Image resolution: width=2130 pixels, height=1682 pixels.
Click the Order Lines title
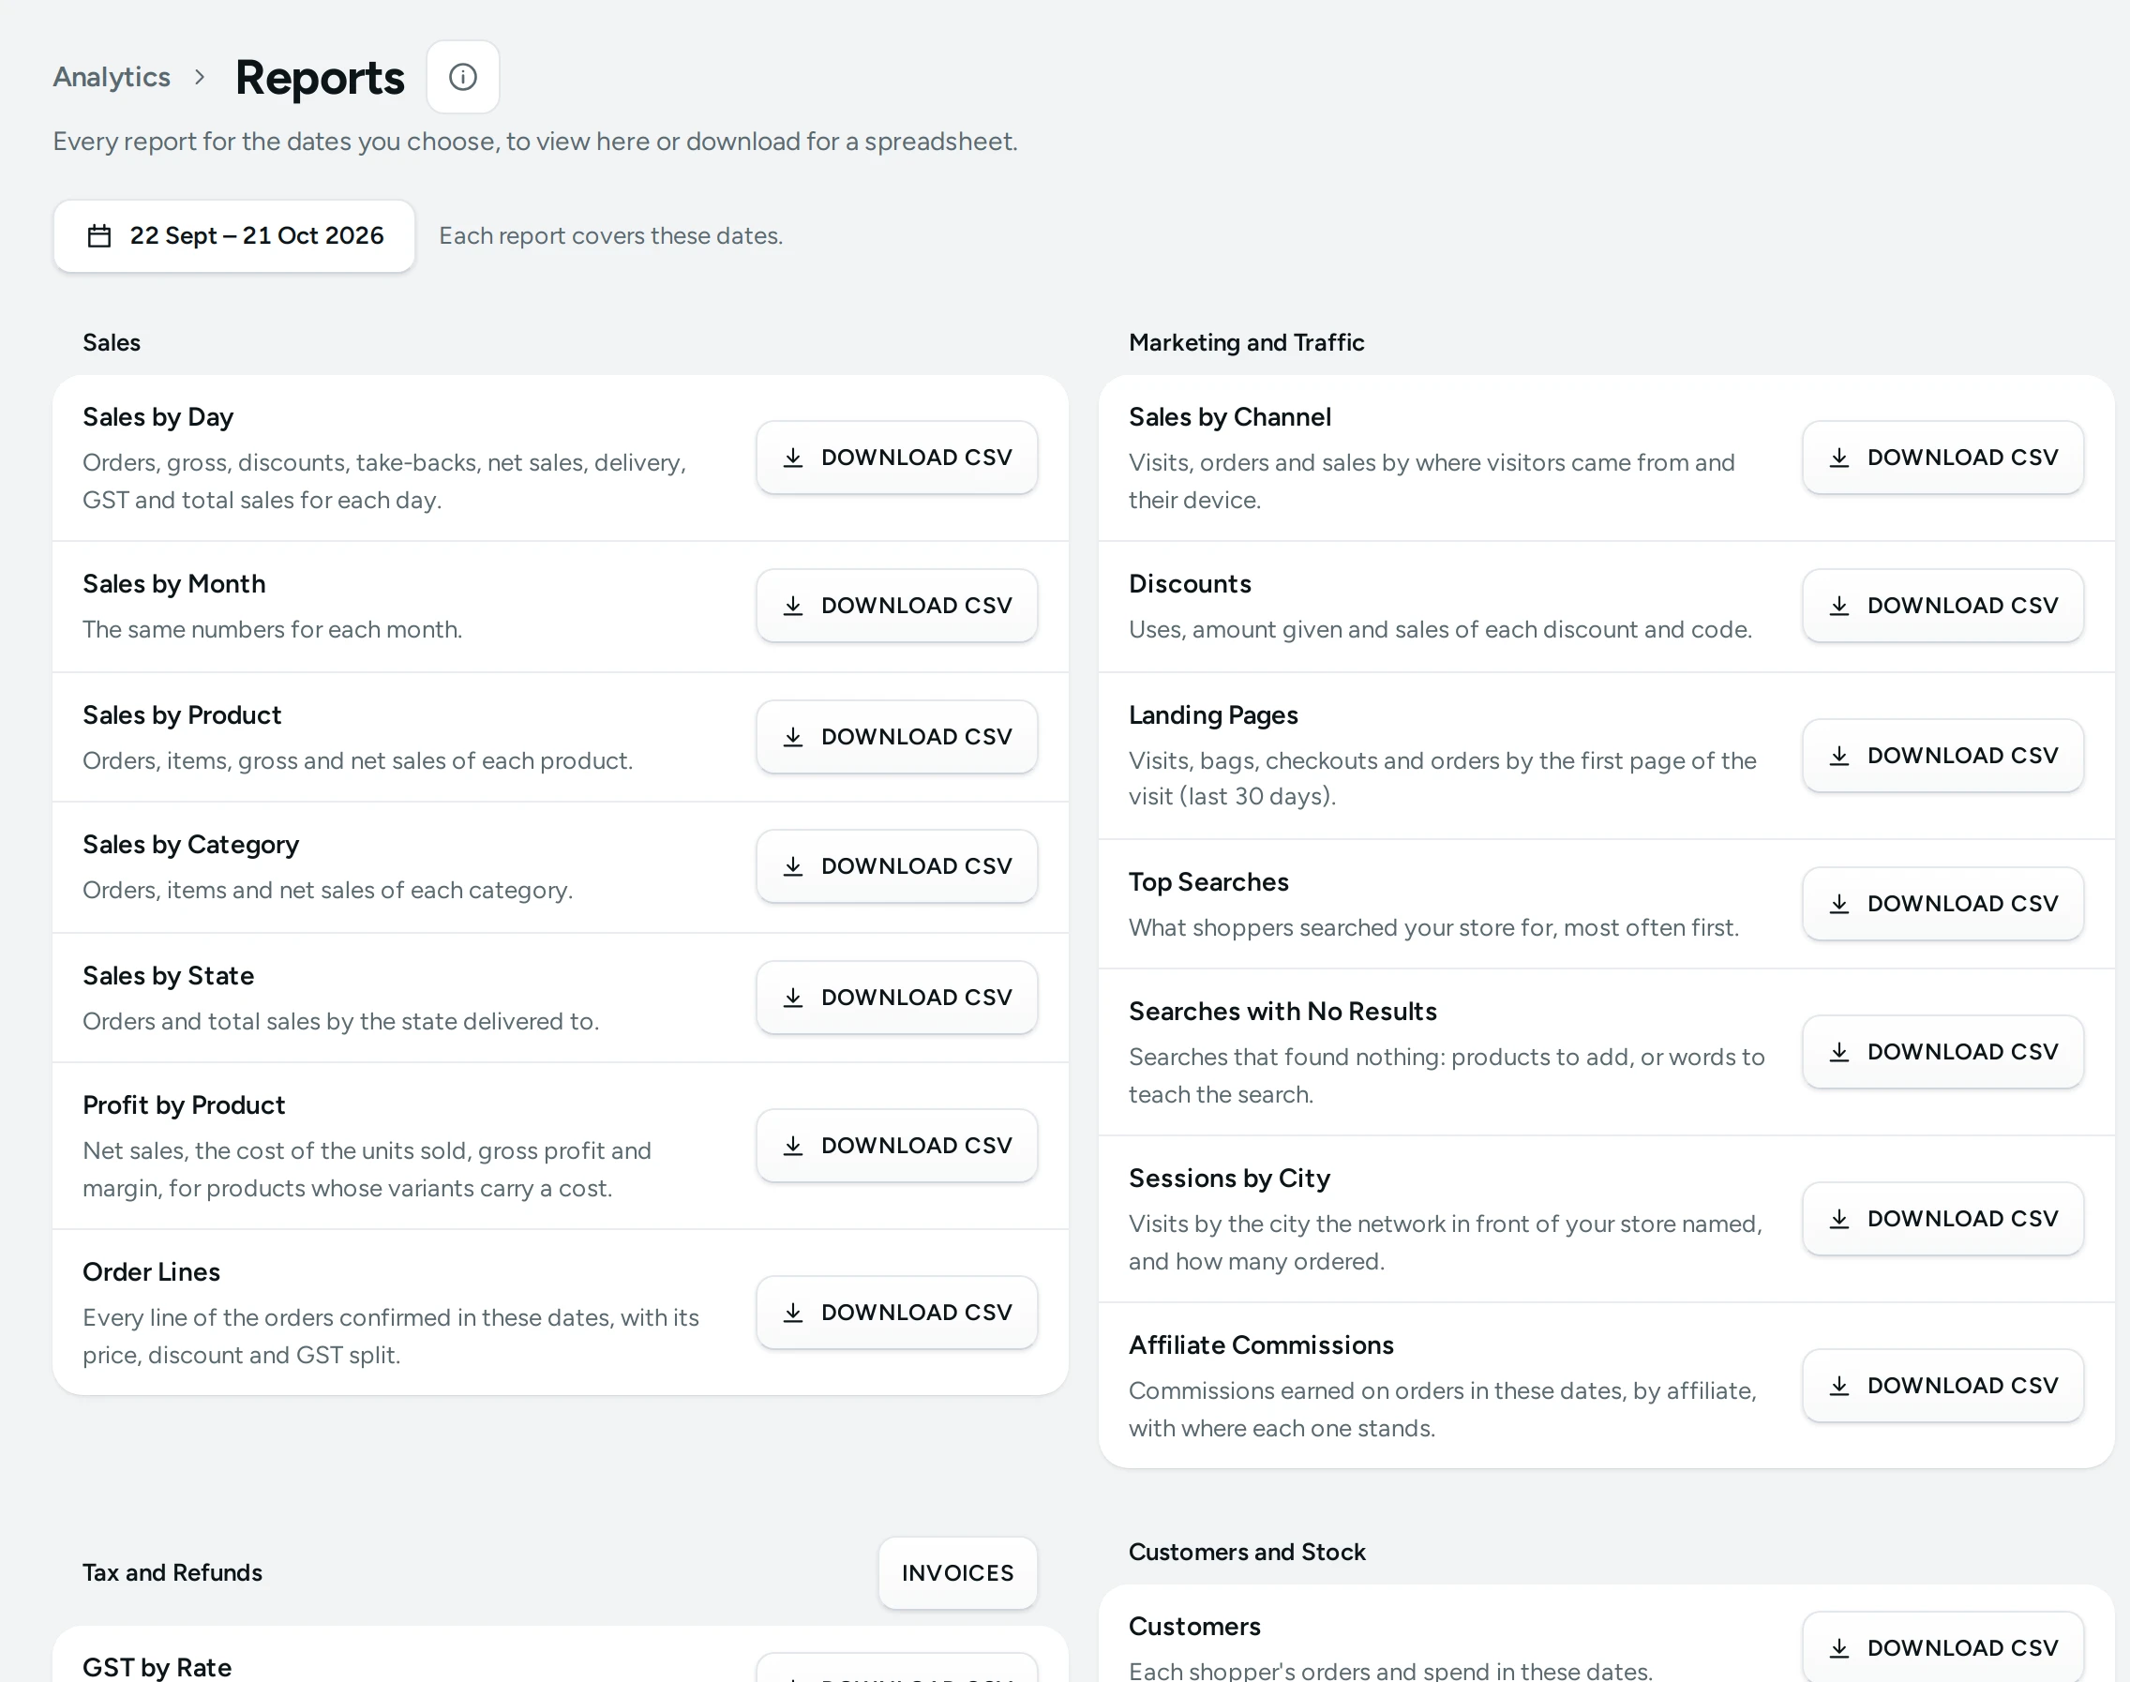tap(152, 1272)
